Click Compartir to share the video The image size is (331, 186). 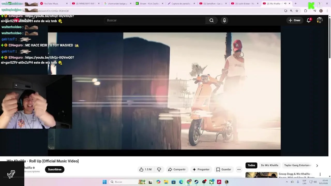coord(177,169)
